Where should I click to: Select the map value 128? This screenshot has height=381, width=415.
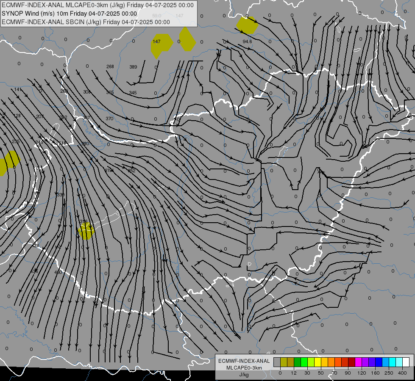(17, 116)
